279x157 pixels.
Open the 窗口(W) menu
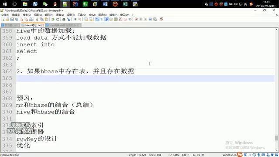click(x=125, y=15)
